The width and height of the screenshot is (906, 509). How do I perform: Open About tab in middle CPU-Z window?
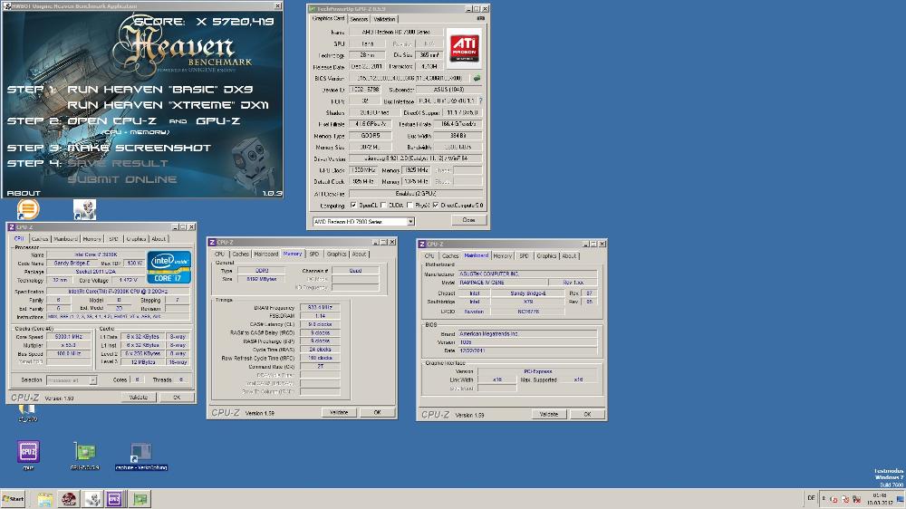click(x=359, y=254)
